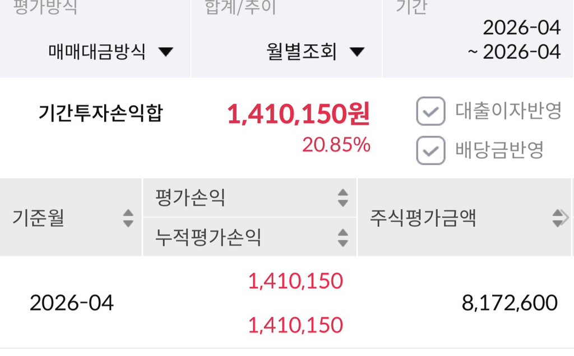Screen dimensions: 574x356
Task: Select the 기준월 column header
Action: tap(38, 218)
